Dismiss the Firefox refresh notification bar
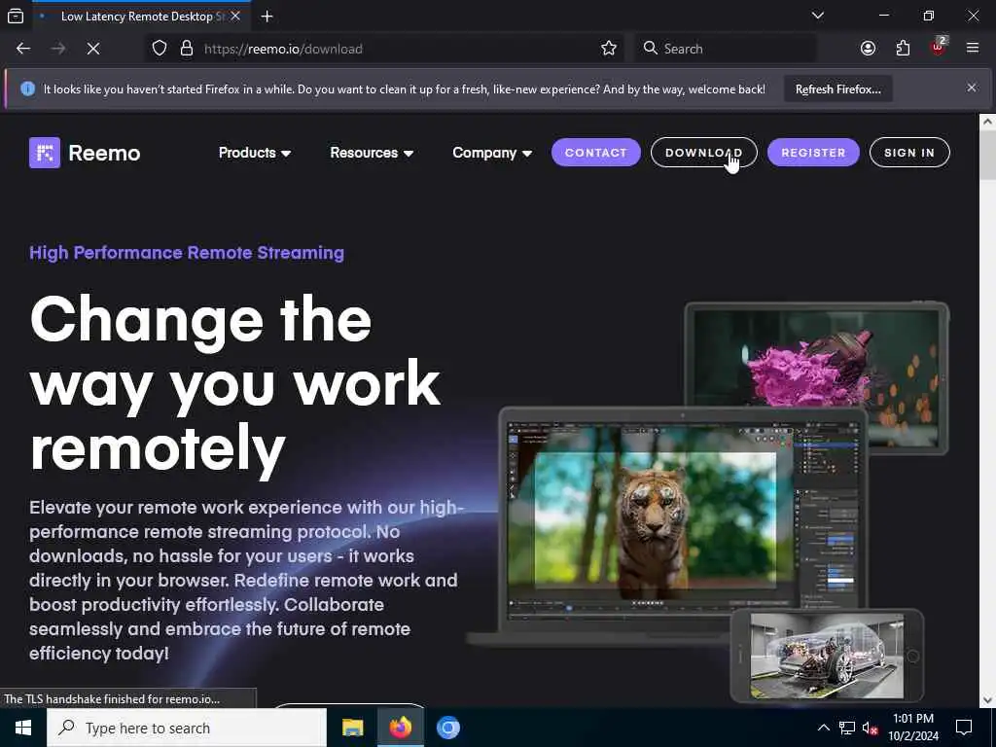 point(972,88)
